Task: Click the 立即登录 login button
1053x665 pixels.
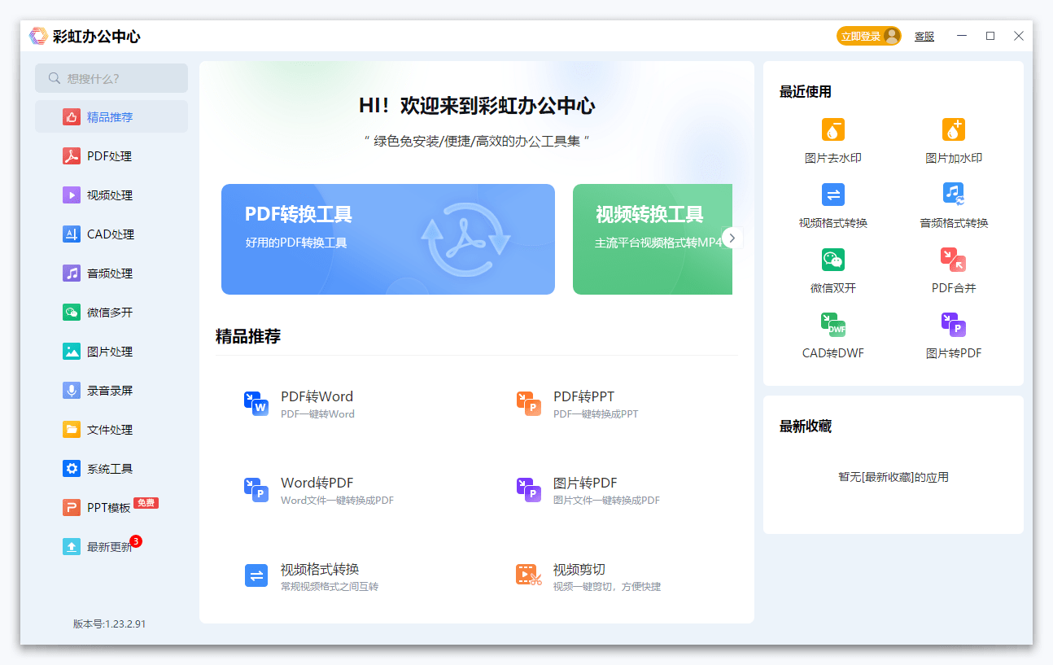Action: [869, 36]
